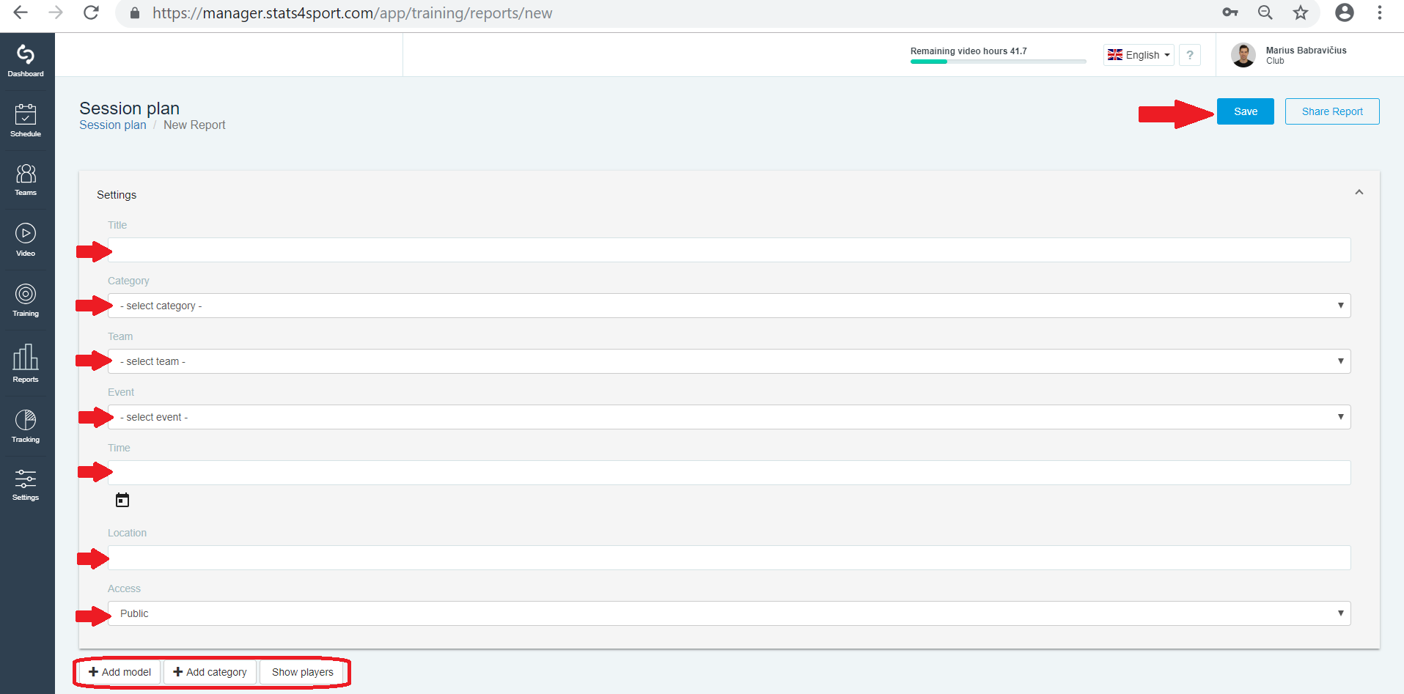
Task: Click the Show players button
Action: coord(302,672)
